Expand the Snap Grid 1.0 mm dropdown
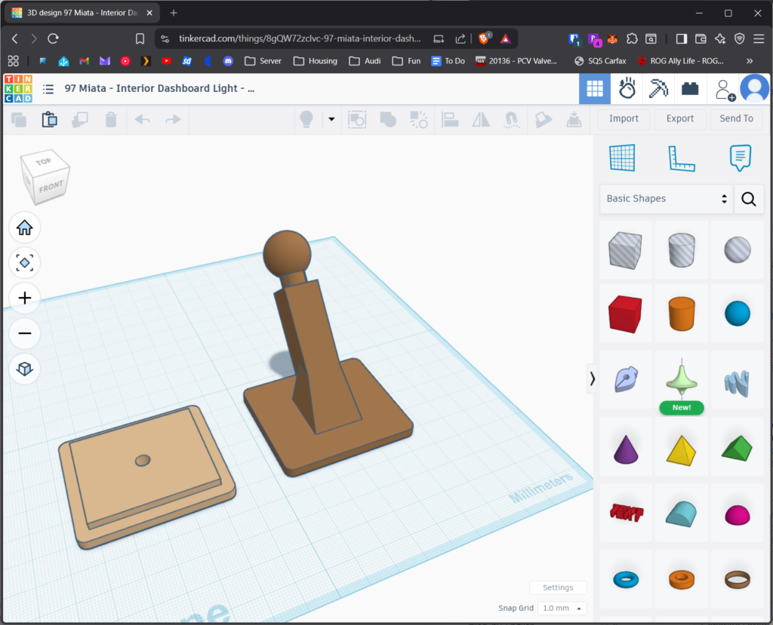This screenshot has width=773, height=625. (x=562, y=608)
